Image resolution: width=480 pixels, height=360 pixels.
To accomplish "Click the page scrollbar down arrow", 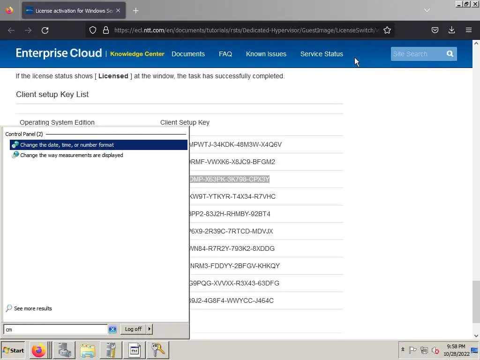I will [x=476, y=336].
